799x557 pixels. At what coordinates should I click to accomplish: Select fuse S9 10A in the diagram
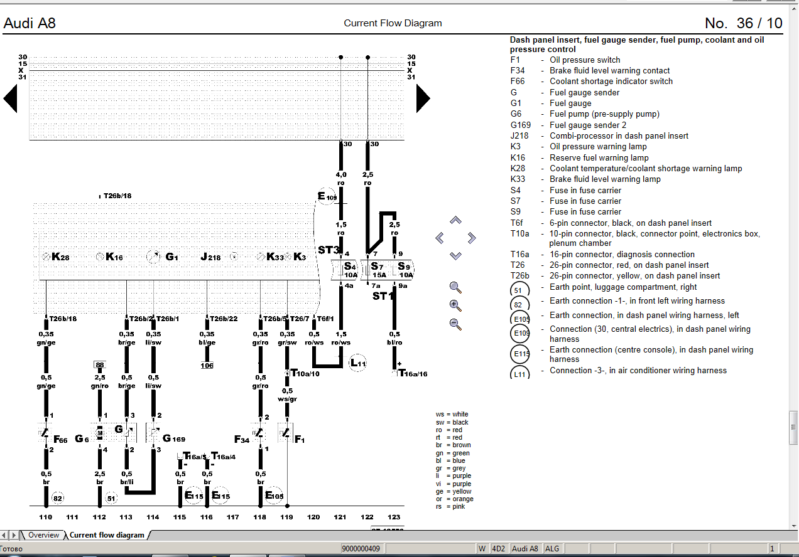coord(405,270)
